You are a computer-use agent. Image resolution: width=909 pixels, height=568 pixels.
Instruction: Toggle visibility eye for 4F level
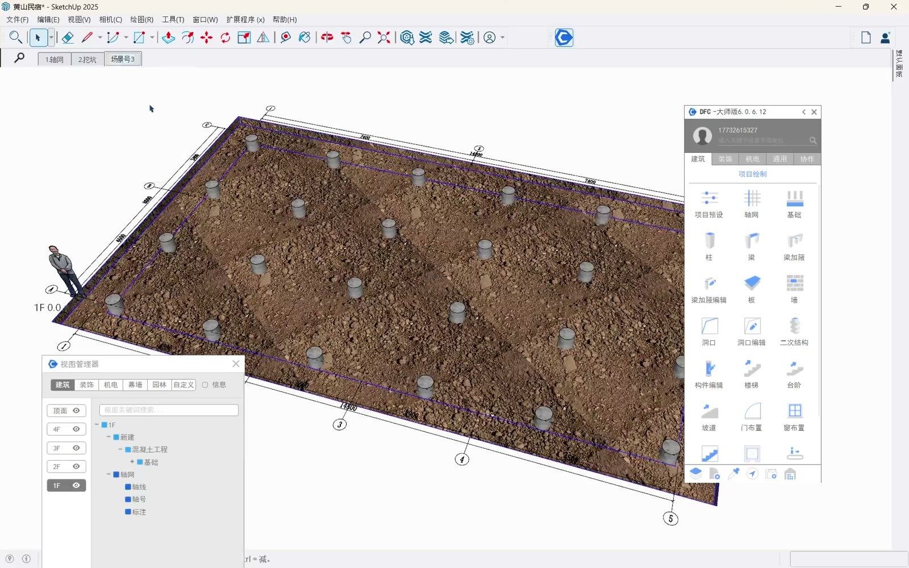click(76, 429)
